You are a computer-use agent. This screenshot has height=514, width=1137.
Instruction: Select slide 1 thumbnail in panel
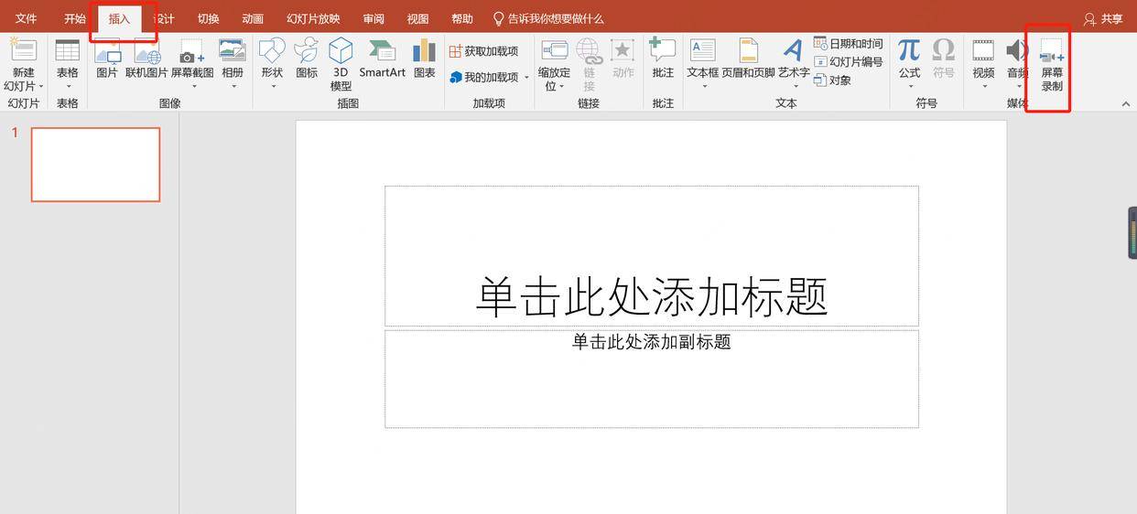point(95,165)
